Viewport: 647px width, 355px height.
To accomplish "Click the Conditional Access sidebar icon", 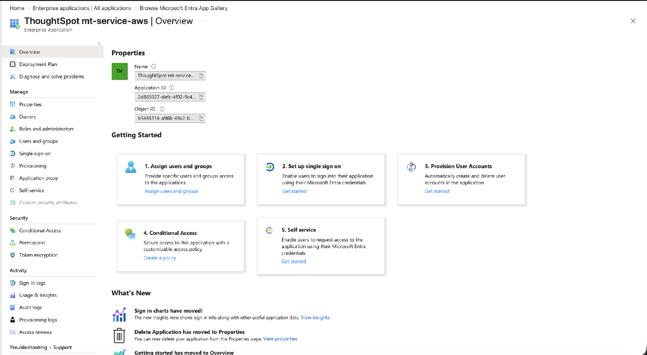I will pos(13,230).
